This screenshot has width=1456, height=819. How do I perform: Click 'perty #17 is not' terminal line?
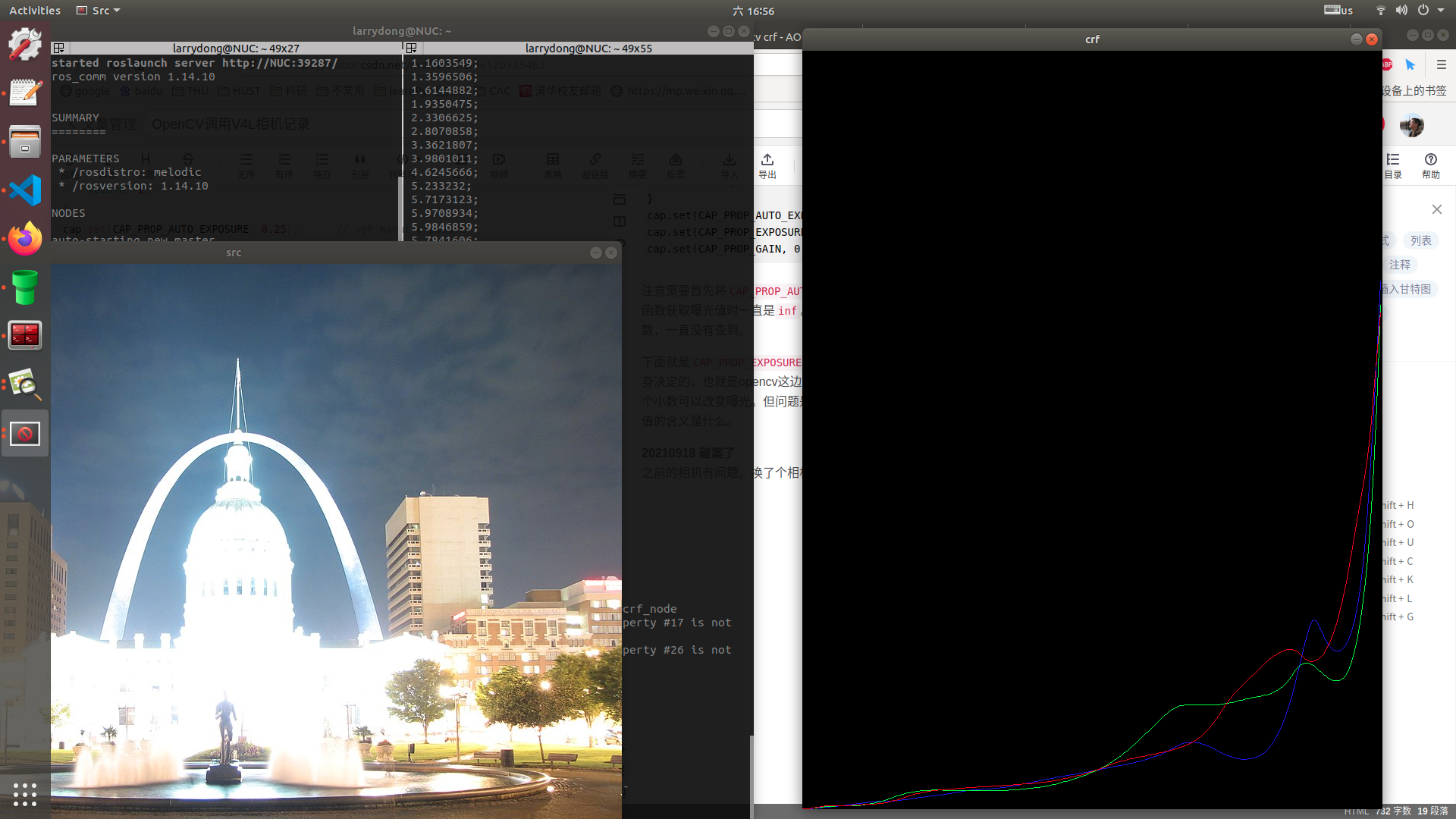677,623
